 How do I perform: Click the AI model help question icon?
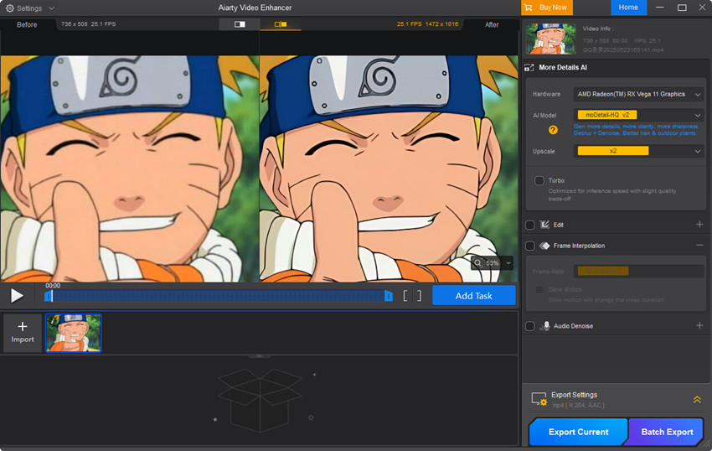553,130
